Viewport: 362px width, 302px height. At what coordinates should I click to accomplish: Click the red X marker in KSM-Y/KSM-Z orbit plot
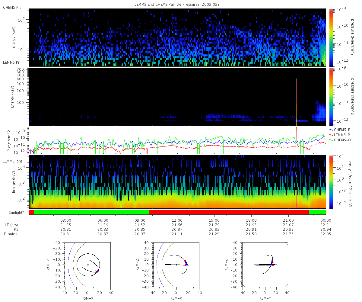272,261
